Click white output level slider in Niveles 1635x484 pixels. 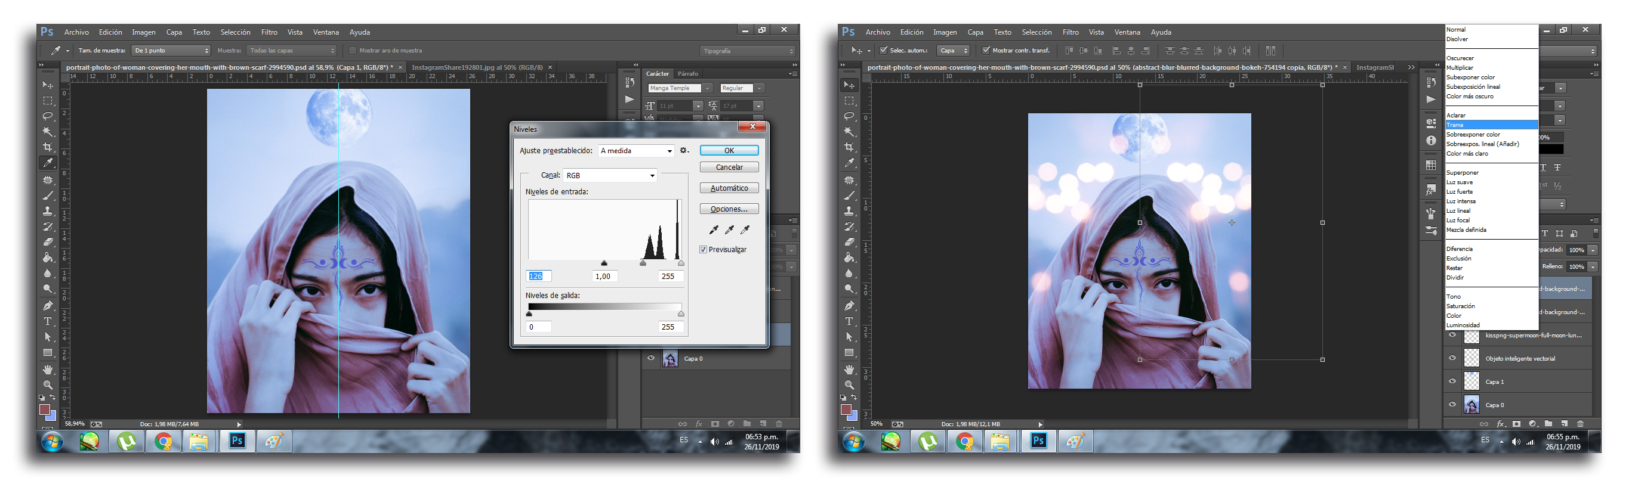coord(681,314)
